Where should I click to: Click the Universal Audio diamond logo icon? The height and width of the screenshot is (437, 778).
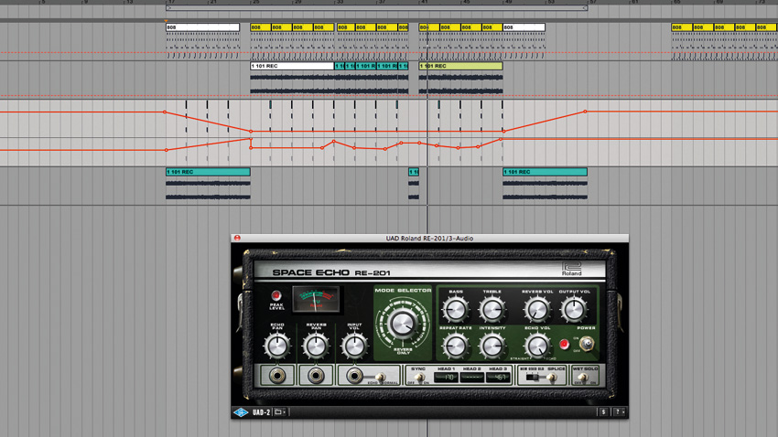(x=241, y=411)
